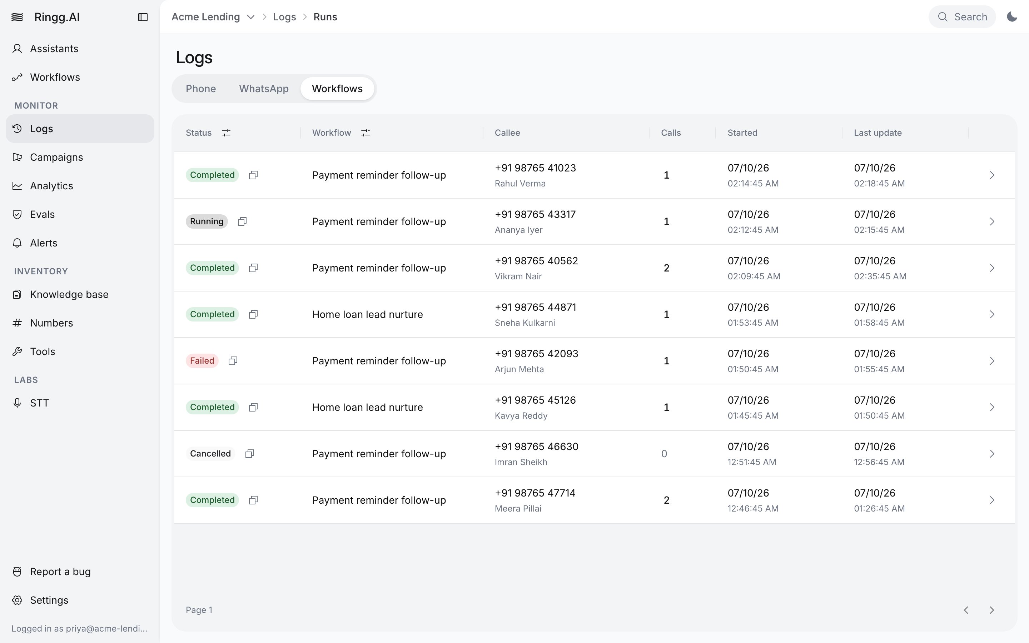Switch to the WhatsApp logs tab
The height and width of the screenshot is (643, 1029).
[264, 89]
